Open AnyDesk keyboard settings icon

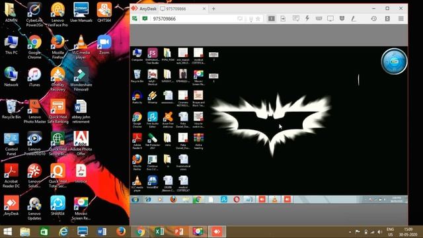click(x=319, y=19)
